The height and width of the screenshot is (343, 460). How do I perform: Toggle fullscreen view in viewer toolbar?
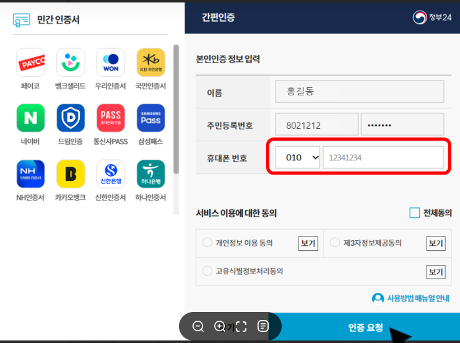tap(241, 326)
